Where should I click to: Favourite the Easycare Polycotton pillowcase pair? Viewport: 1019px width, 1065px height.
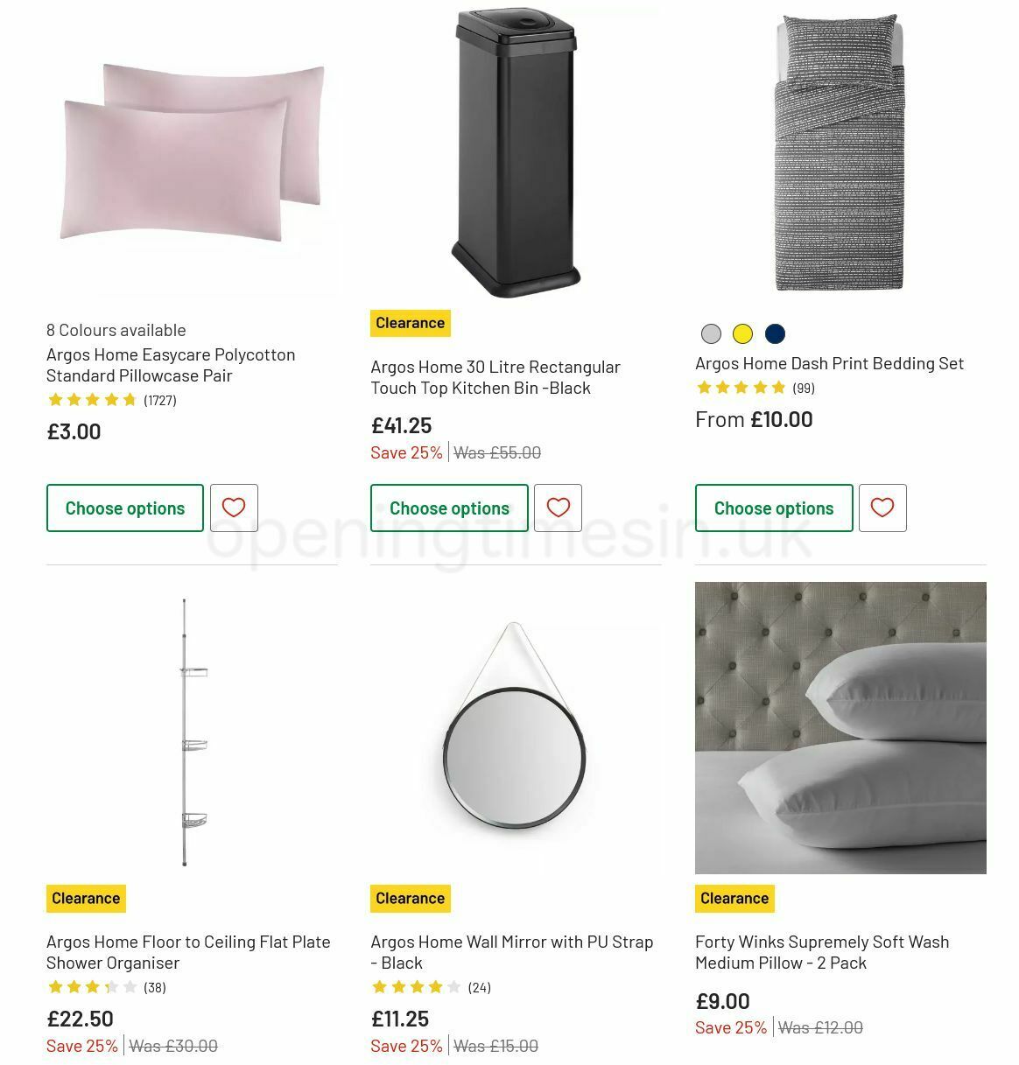pyautogui.click(x=233, y=508)
